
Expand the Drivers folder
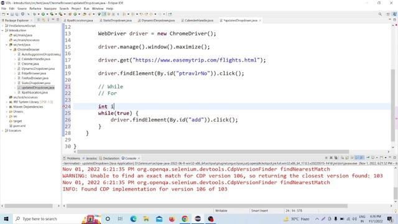click(7, 111)
